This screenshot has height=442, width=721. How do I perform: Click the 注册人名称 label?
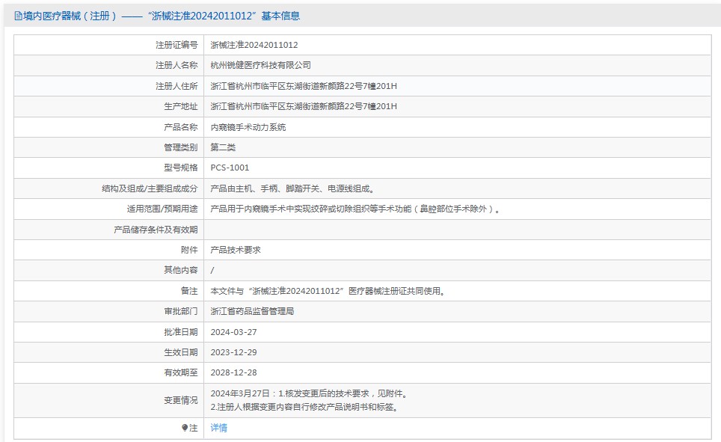[177, 65]
